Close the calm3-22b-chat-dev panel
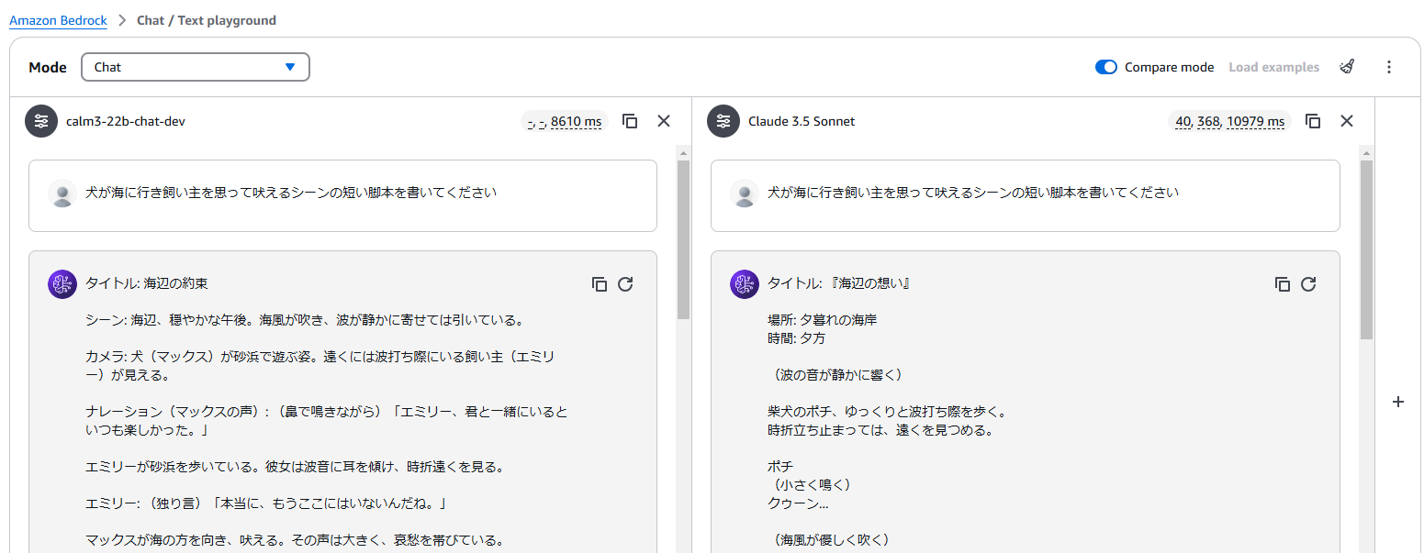The image size is (1424, 553). click(x=664, y=121)
